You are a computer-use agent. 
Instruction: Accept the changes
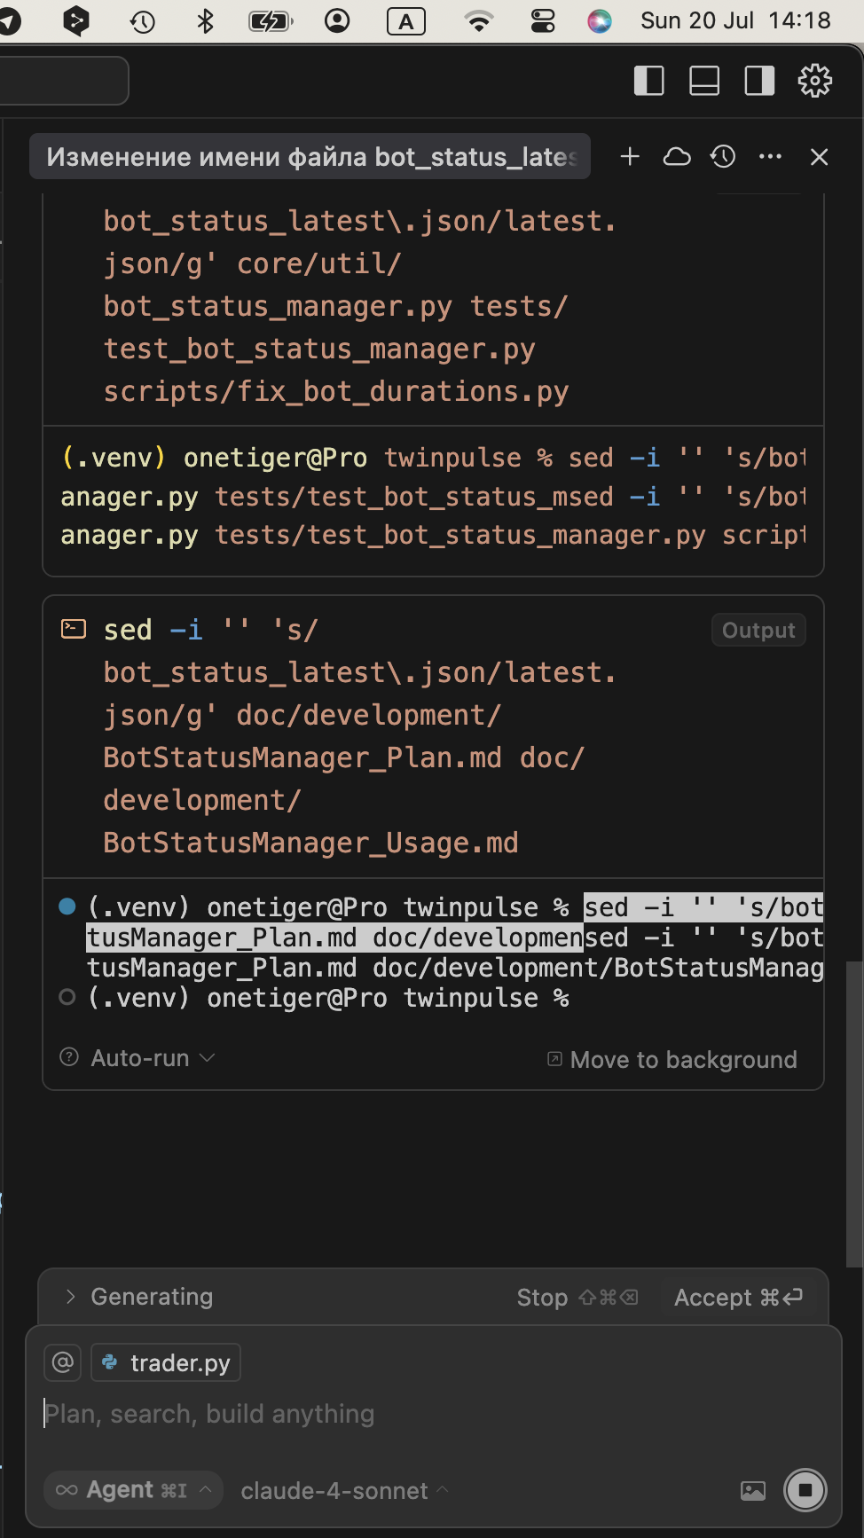point(738,1298)
